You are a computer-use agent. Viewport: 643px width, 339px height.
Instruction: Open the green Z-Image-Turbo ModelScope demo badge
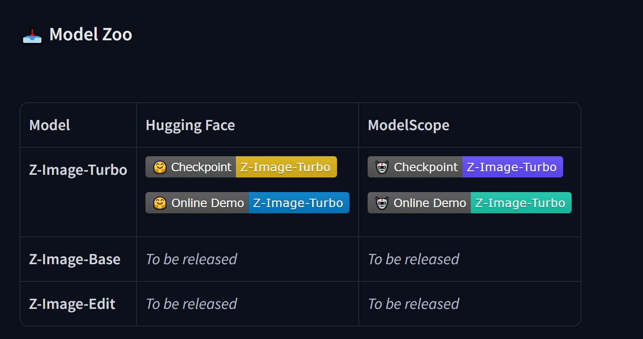(521, 203)
